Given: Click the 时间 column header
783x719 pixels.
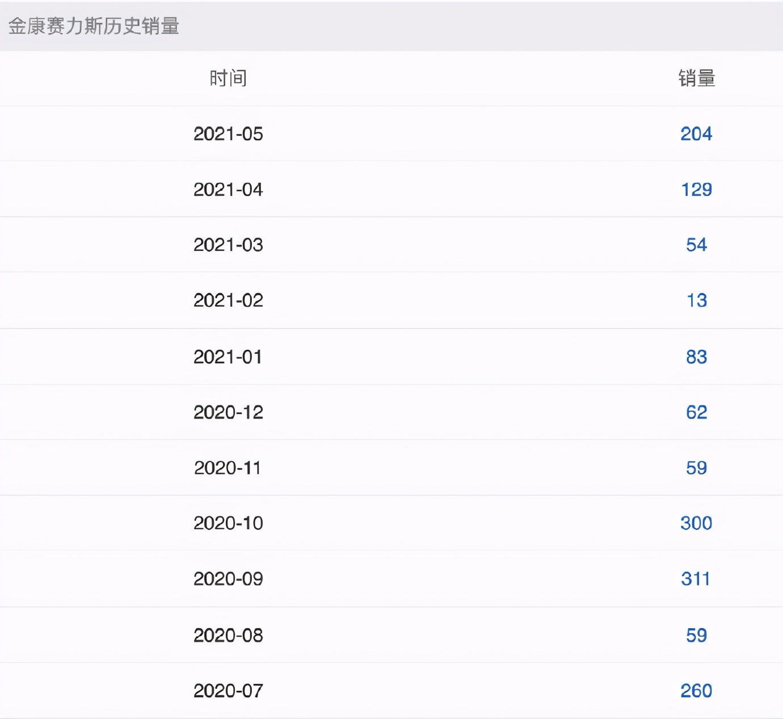Looking at the screenshot, I should point(228,78).
